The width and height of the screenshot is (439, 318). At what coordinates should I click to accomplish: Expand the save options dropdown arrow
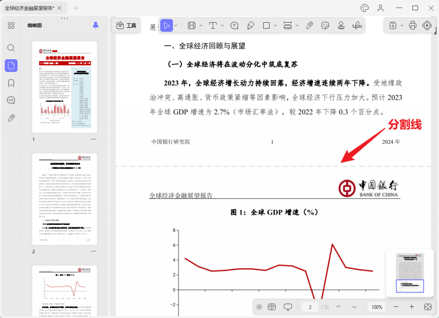402,25
